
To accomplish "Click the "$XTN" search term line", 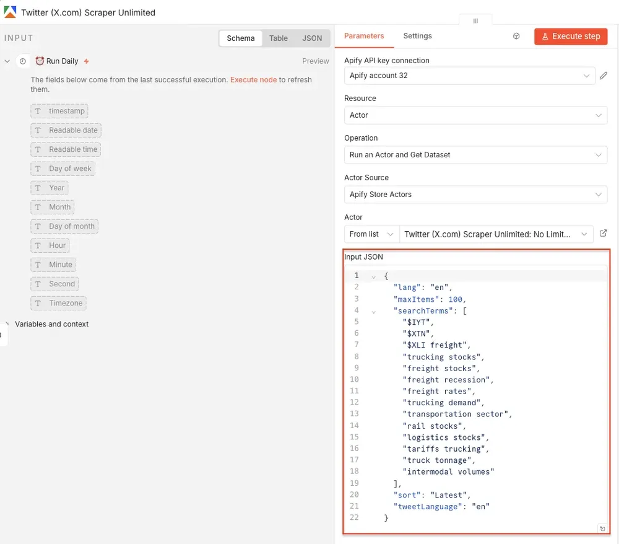I will pos(418,333).
